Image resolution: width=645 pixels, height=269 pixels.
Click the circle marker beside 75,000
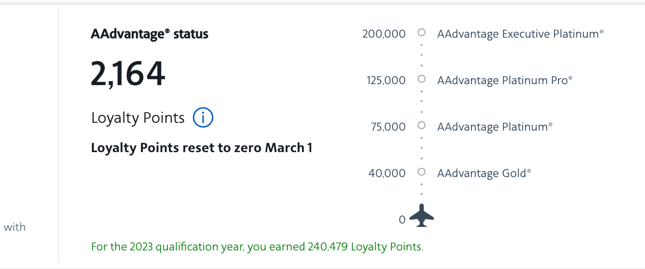[421, 126]
